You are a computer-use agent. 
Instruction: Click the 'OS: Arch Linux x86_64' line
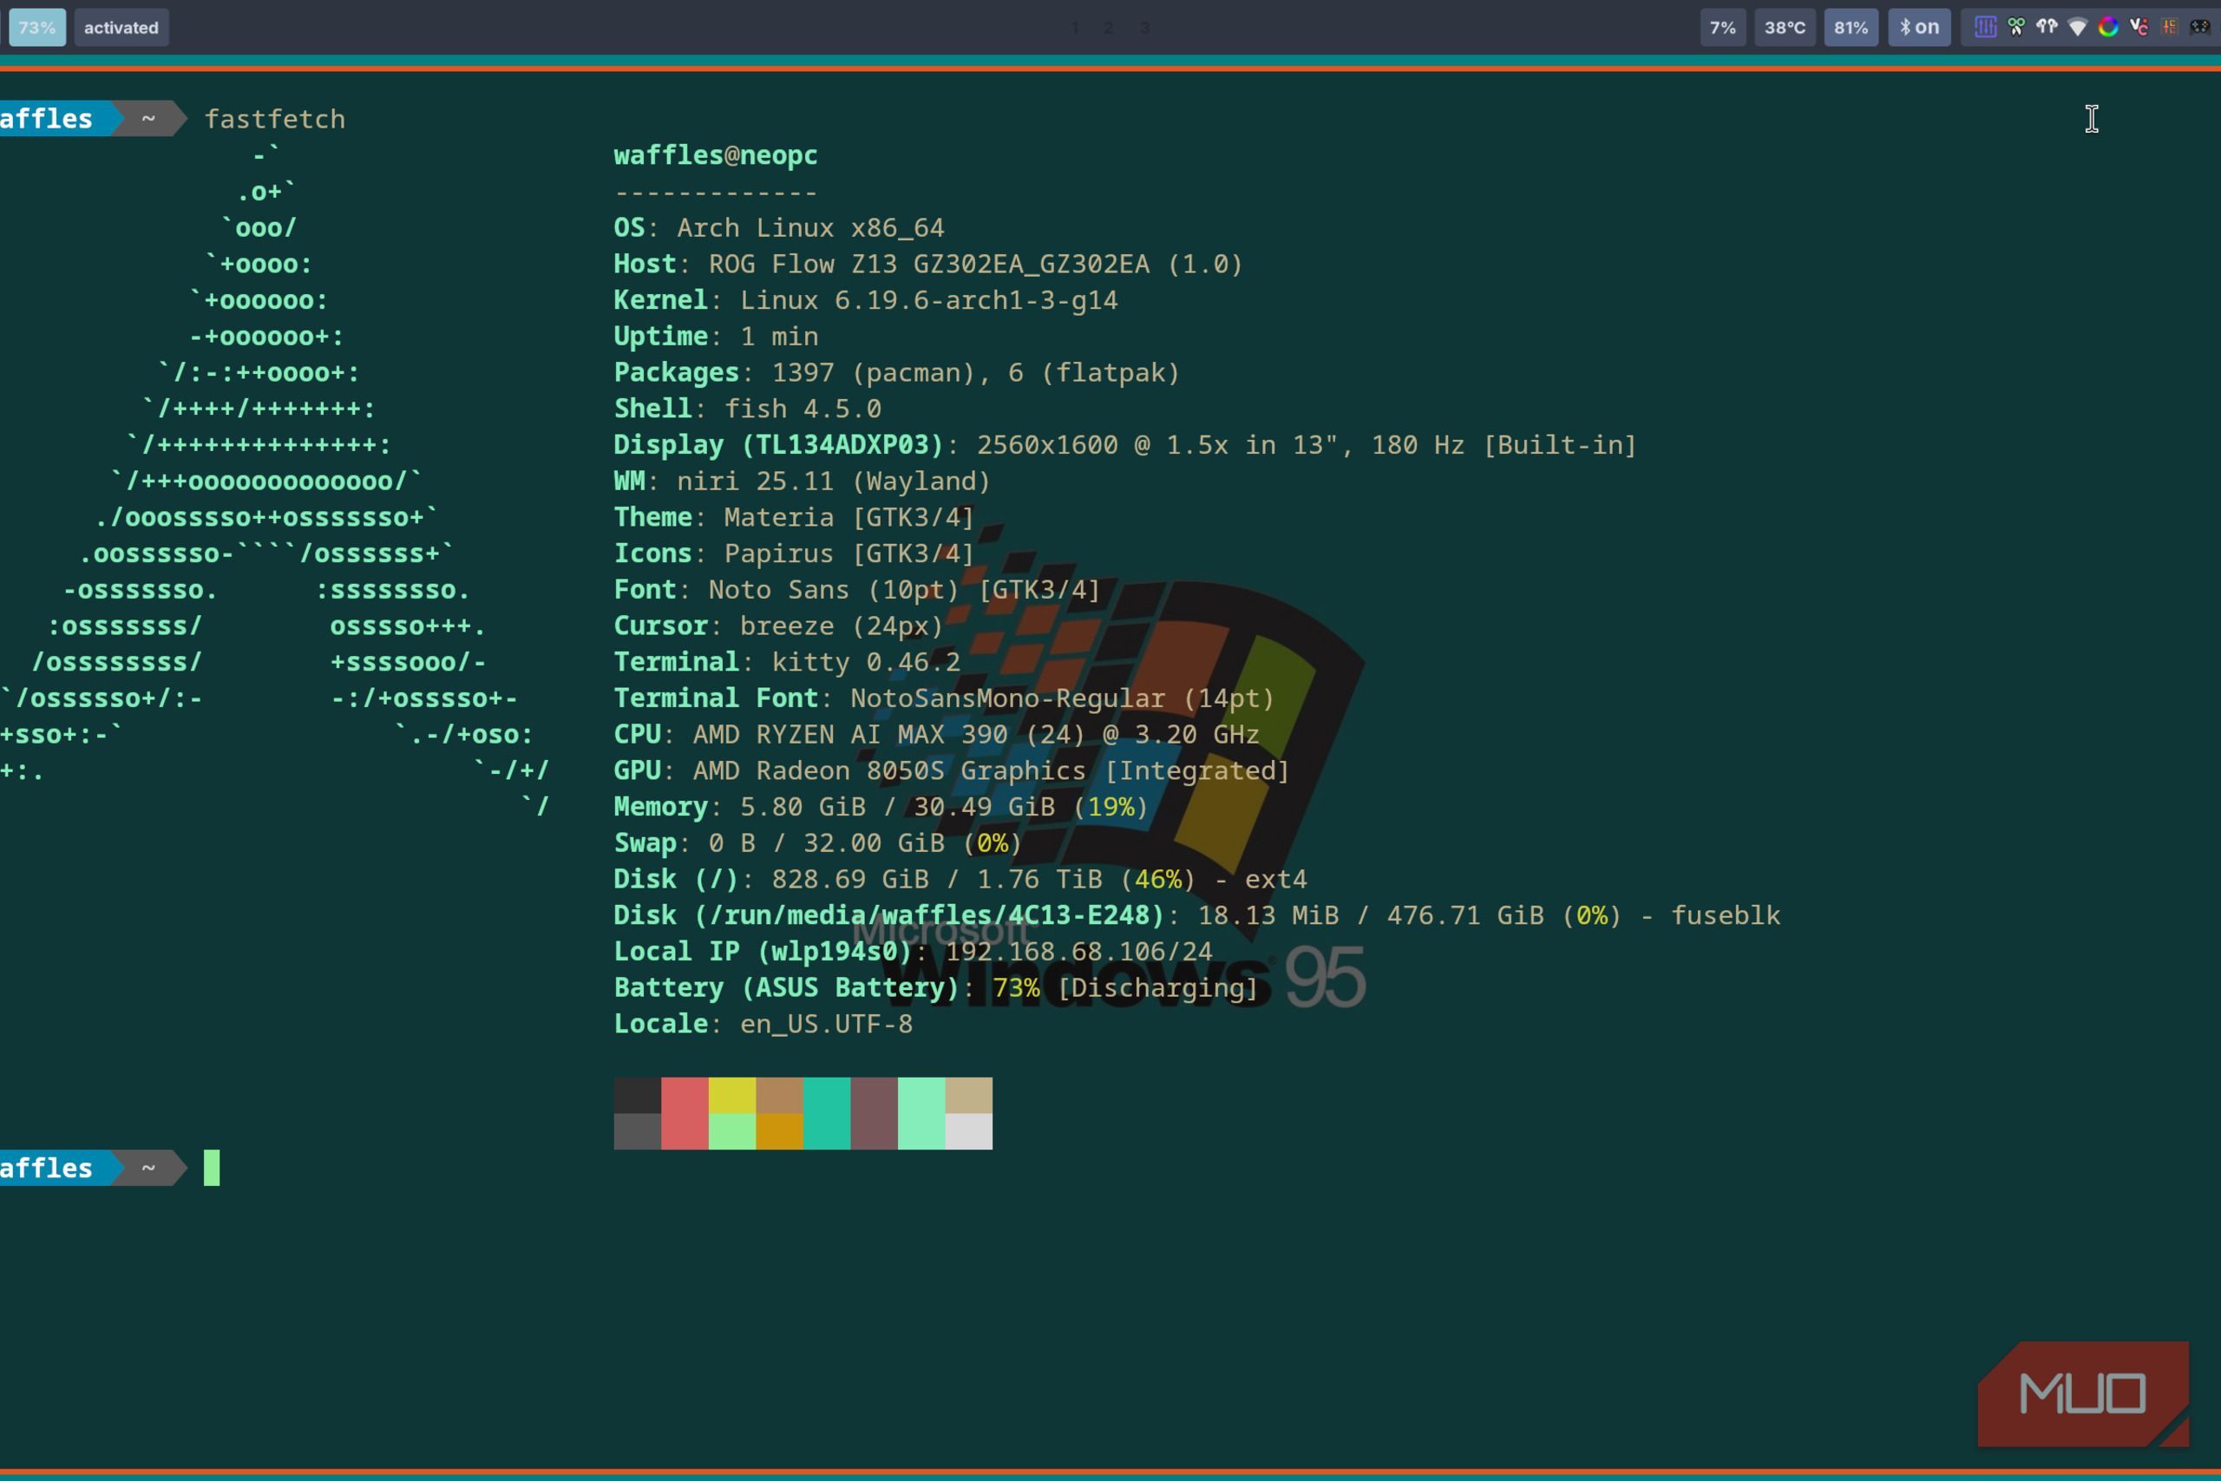[x=779, y=227]
